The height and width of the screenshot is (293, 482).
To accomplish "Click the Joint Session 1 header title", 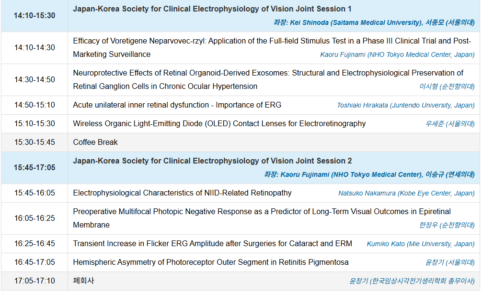I will (x=212, y=9).
